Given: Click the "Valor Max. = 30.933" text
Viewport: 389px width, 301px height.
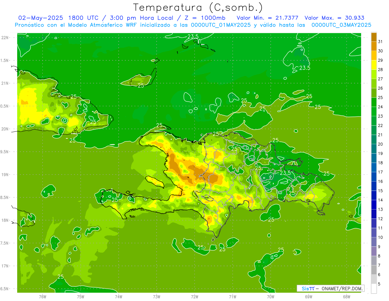Looking at the screenshot, I should (x=334, y=18).
